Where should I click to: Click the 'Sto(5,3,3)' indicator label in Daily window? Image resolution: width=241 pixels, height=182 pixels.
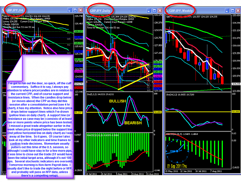(100, 94)
